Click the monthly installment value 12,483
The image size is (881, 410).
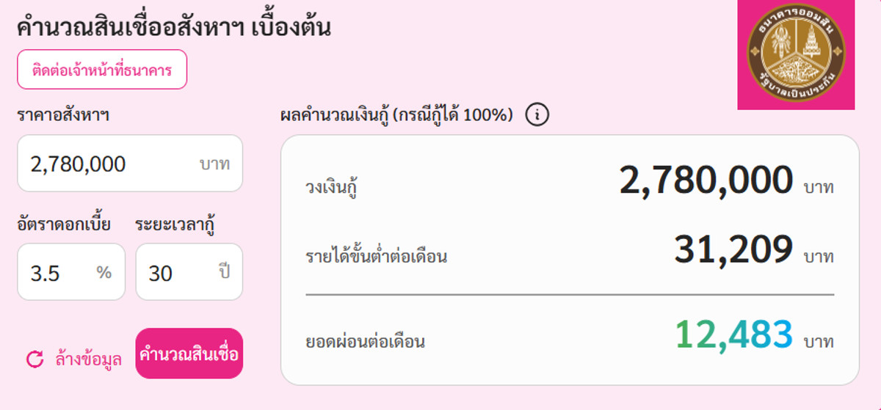pyautogui.click(x=733, y=335)
